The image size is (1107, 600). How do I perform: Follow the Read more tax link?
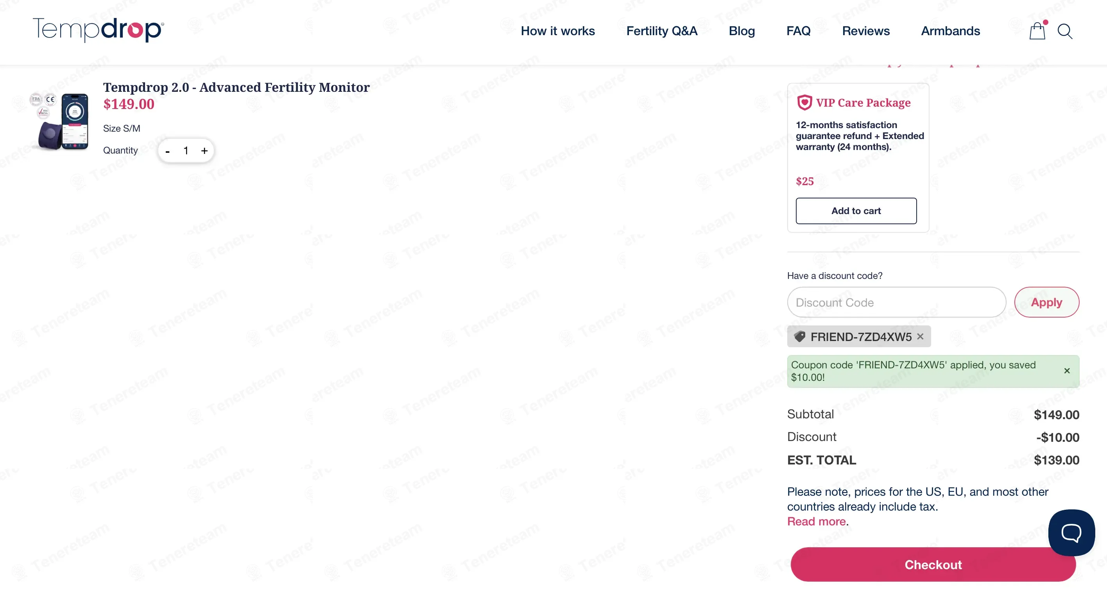point(816,521)
